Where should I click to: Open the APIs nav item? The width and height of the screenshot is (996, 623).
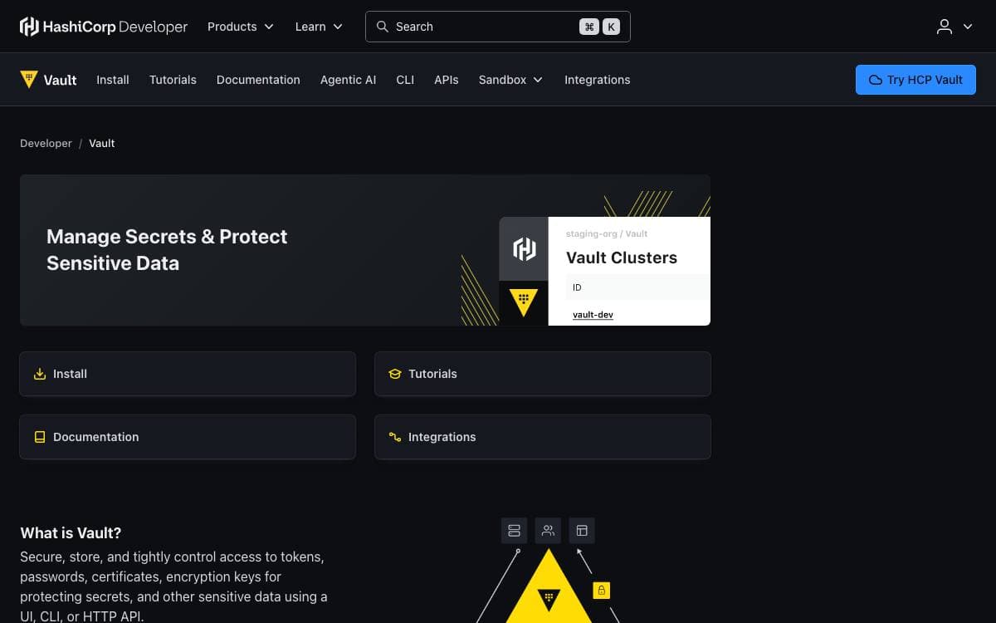pos(447,80)
